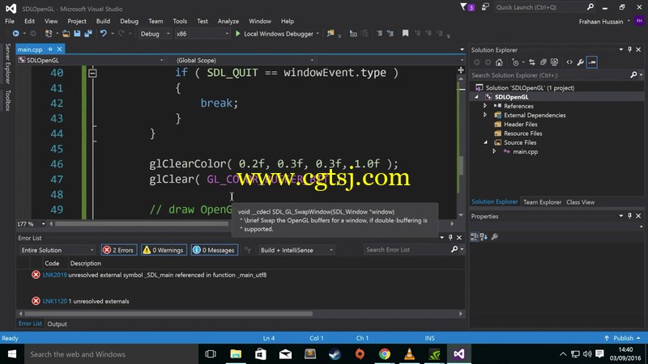Open the Toolbox side tab

point(7,100)
